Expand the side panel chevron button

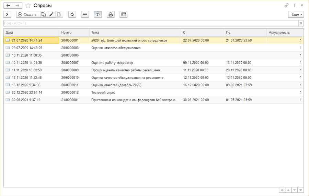(x=7, y=14)
